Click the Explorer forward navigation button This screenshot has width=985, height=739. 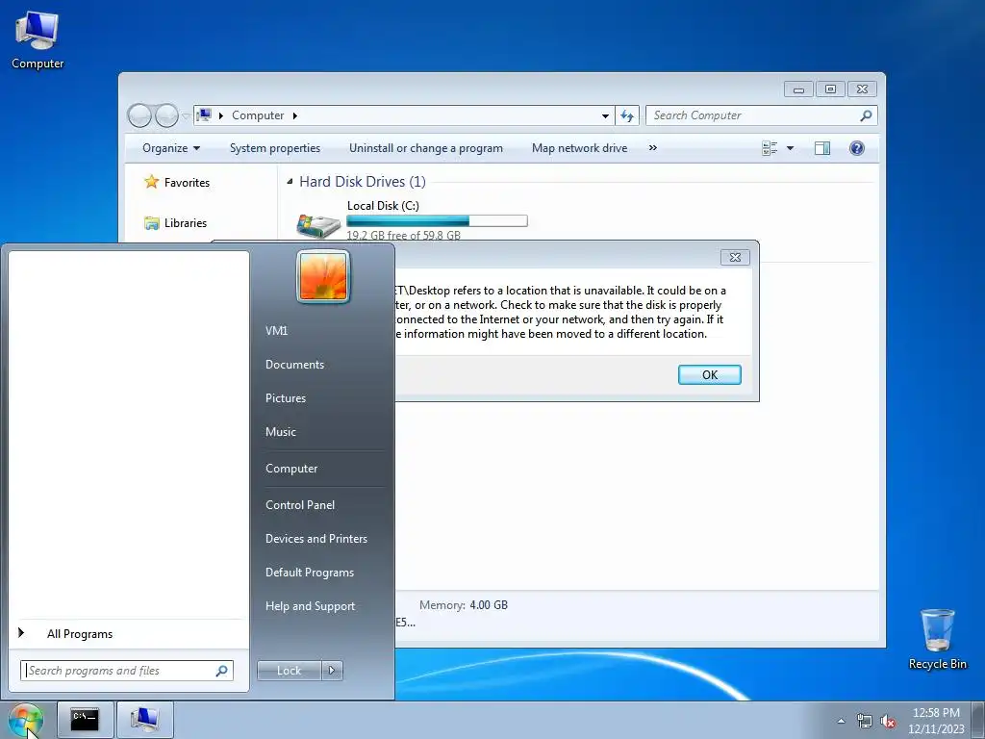point(166,115)
